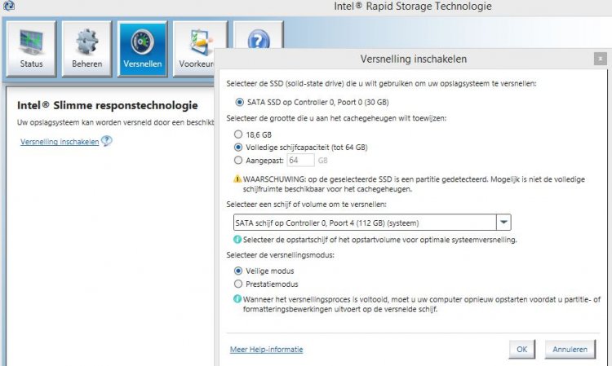Image resolution: width=612 pixels, height=366 pixels.
Task: Click the Aangepast GB size input field
Action: click(x=300, y=161)
